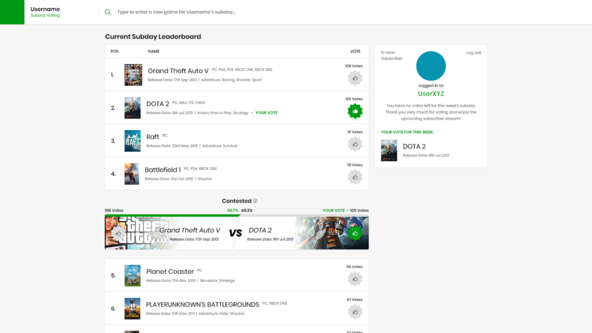
Task: Type-to-enter new game search field
Action: click(x=176, y=12)
